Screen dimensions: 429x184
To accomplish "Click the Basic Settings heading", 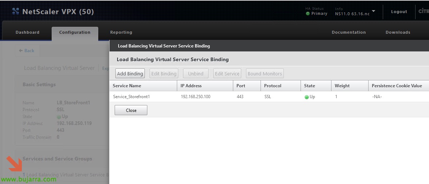I will click(x=39, y=85).
